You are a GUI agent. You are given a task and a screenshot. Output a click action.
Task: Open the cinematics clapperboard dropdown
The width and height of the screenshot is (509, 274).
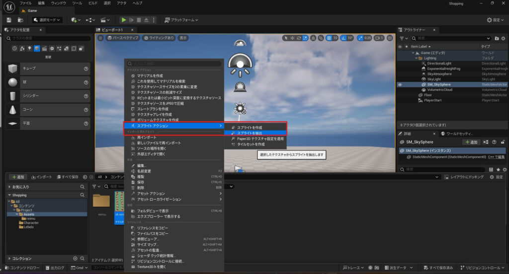105,20
